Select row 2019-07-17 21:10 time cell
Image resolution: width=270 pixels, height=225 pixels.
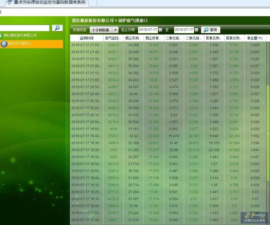(87, 73)
